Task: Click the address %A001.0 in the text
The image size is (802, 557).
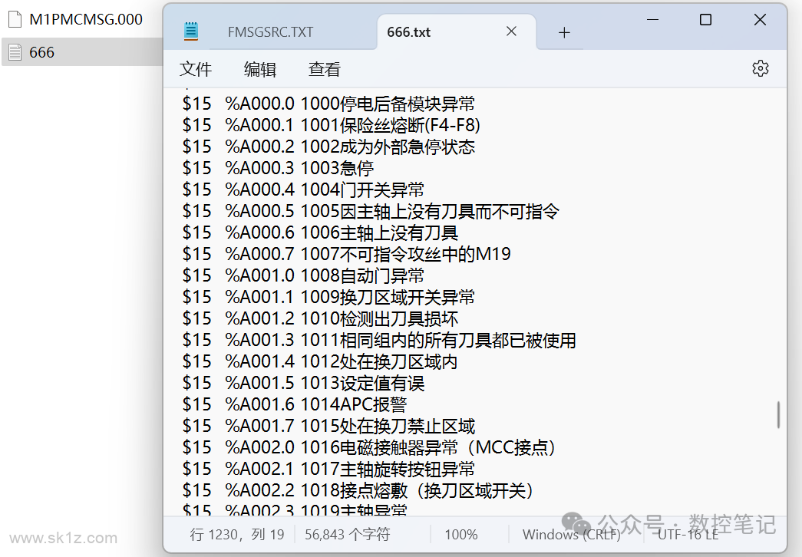Action: (260, 275)
